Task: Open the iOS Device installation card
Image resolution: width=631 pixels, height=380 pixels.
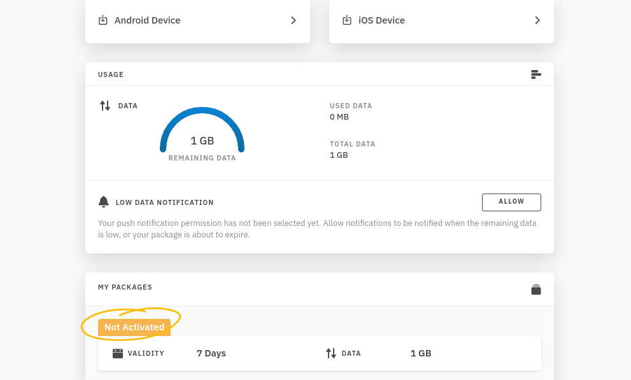Action: coord(441,21)
